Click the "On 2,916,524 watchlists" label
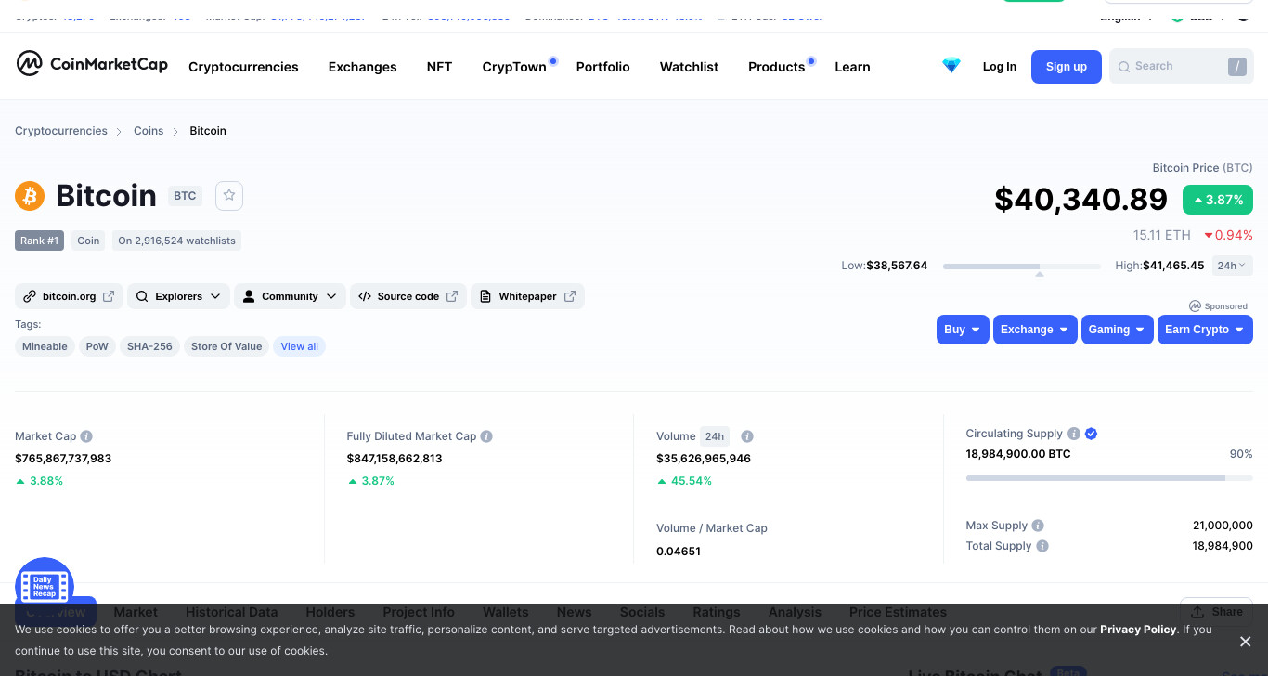 (176, 240)
